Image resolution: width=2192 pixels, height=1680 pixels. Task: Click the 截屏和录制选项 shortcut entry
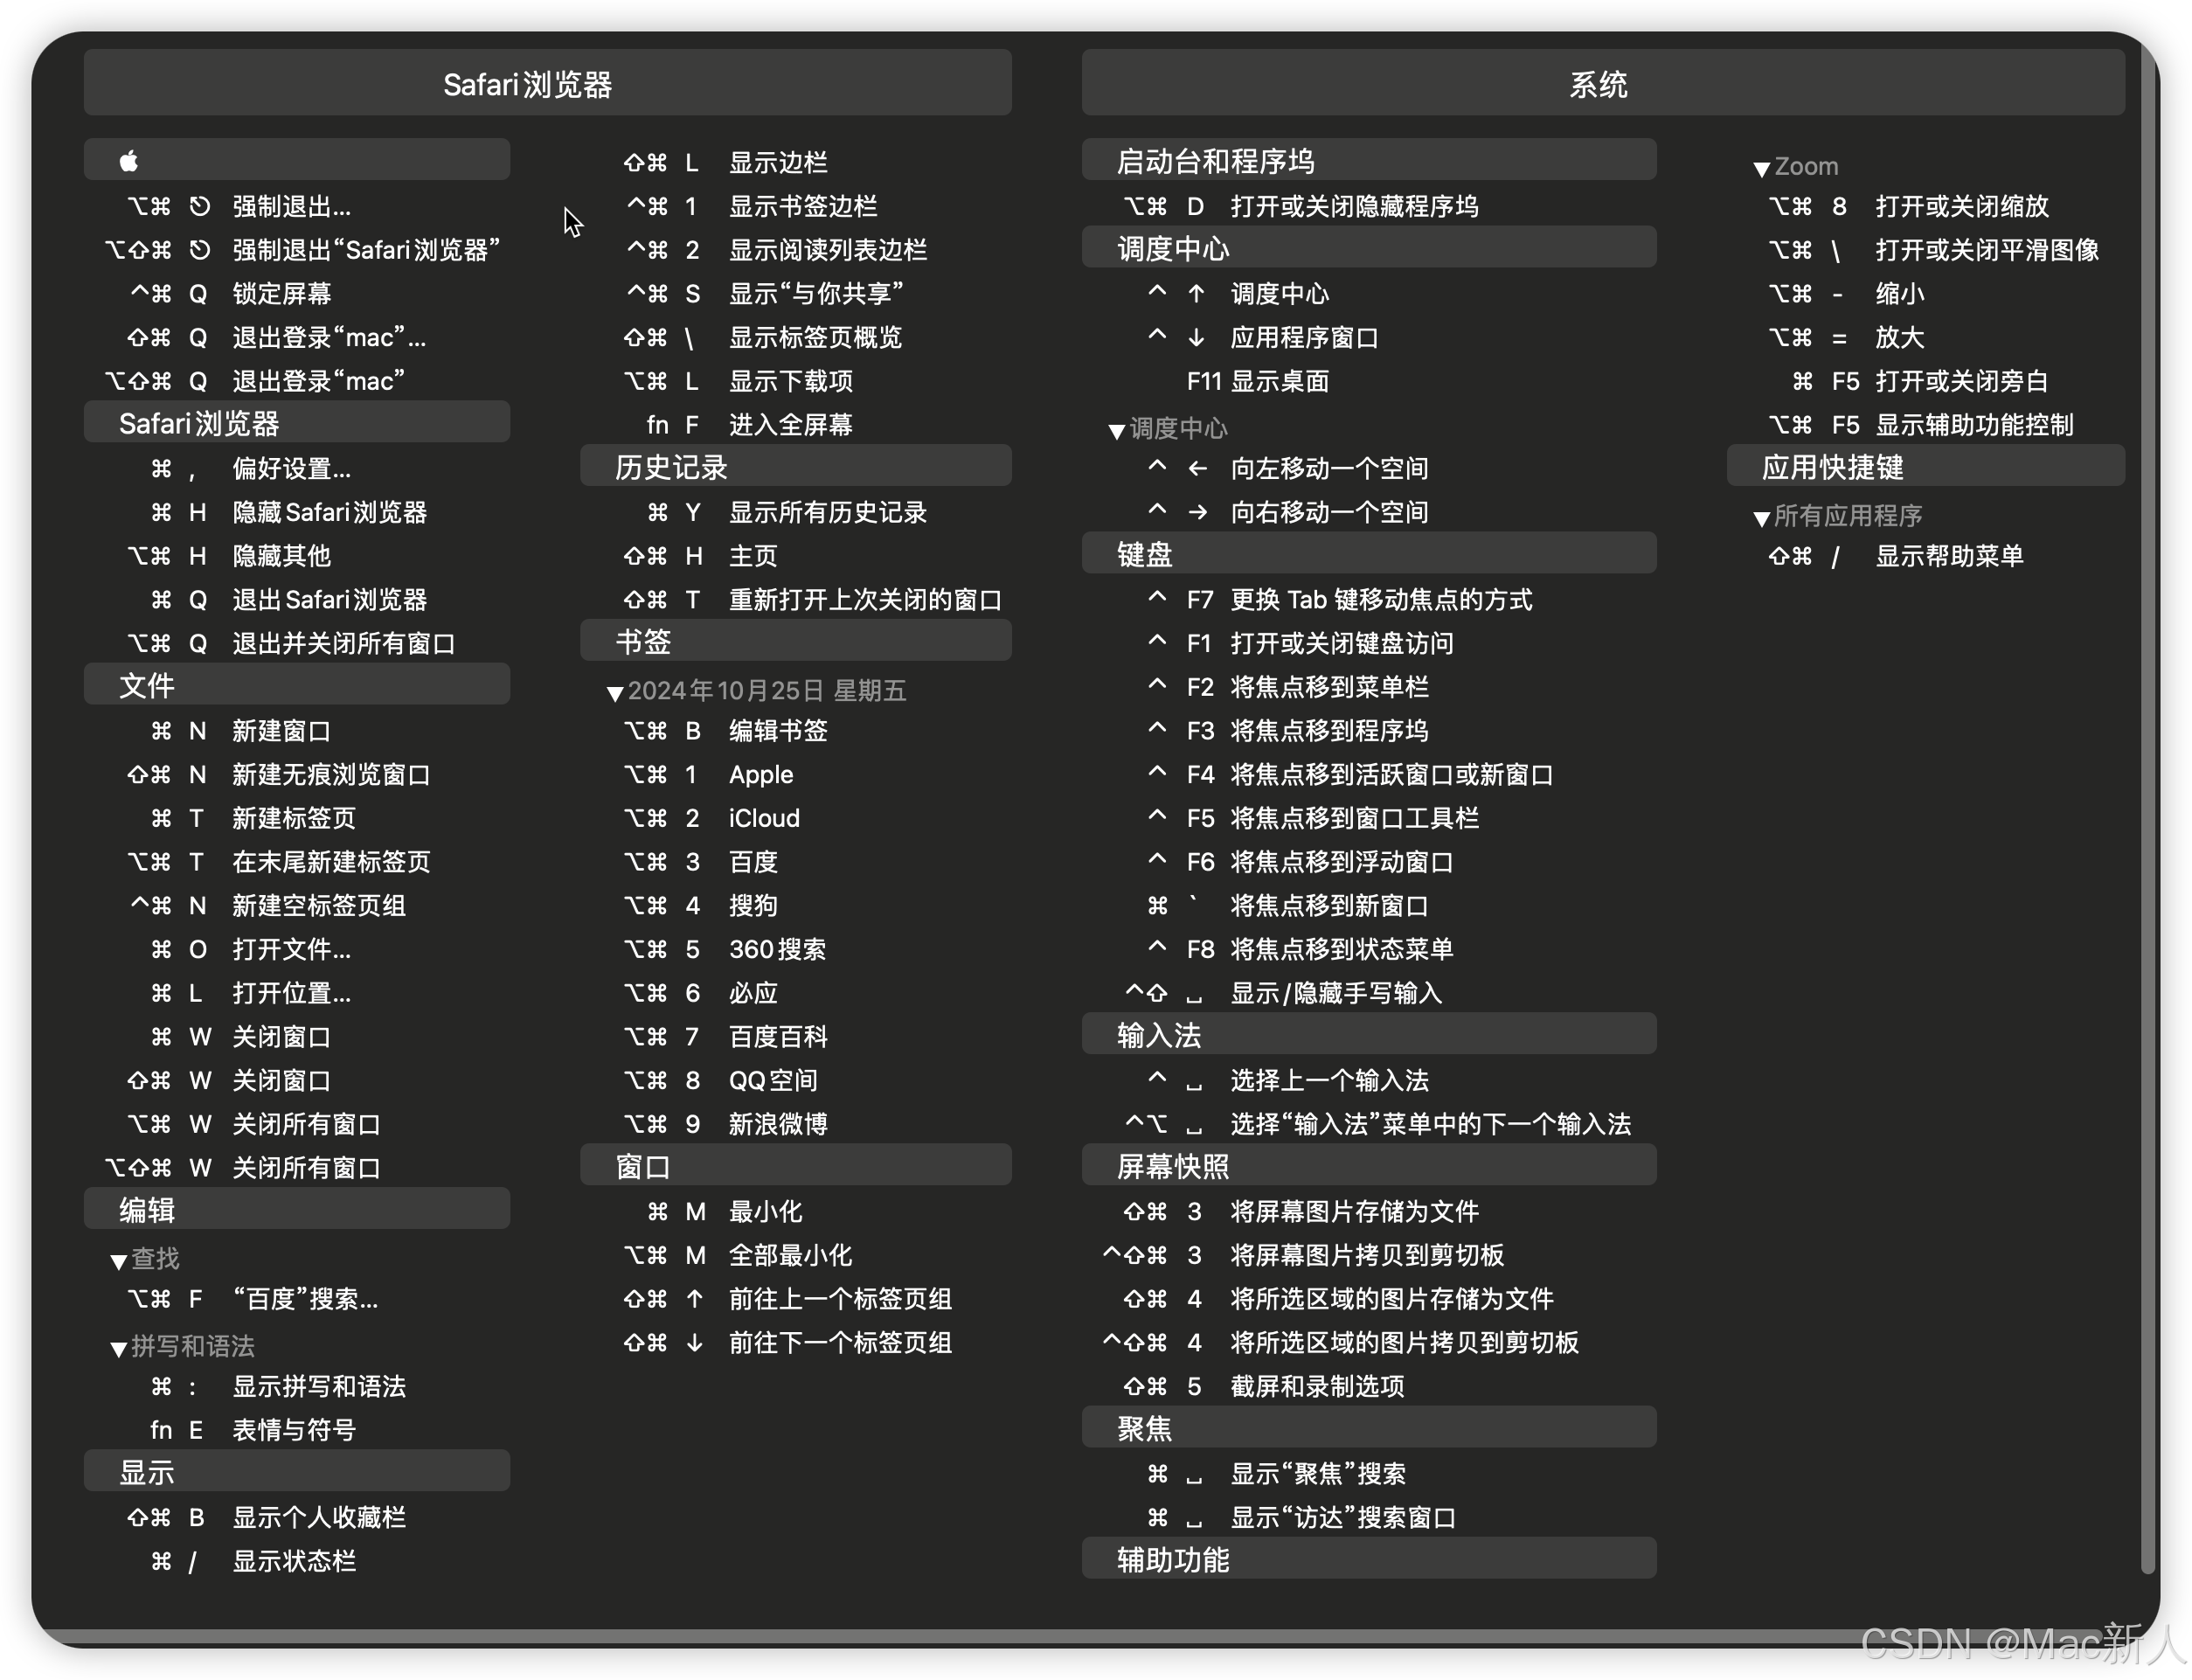click(1316, 1387)
